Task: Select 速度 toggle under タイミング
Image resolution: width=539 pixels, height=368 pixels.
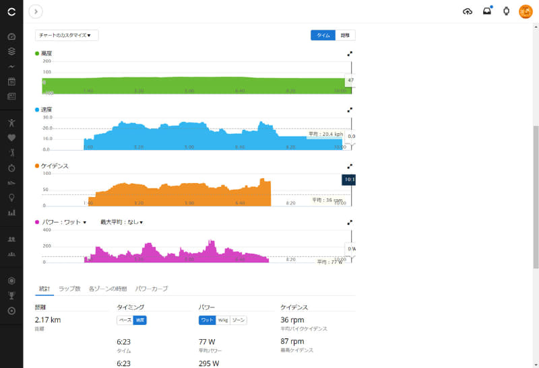Action: tap(140, 320)
